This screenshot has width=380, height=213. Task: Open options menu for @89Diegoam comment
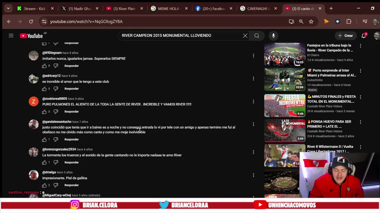(x=253, y=56)
